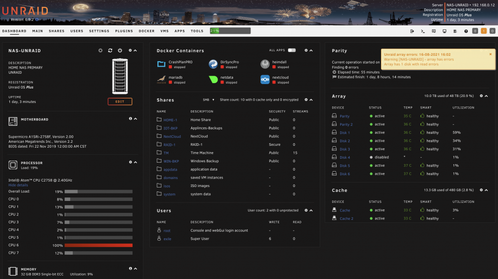Open the DOCKER menu tab
The image size is (498, 279).
[x=146, y=31]
